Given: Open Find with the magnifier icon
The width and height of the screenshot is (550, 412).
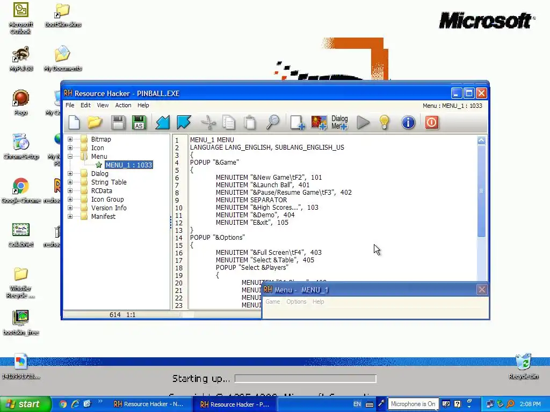Looking at the screenshot, I should [272, 123].
